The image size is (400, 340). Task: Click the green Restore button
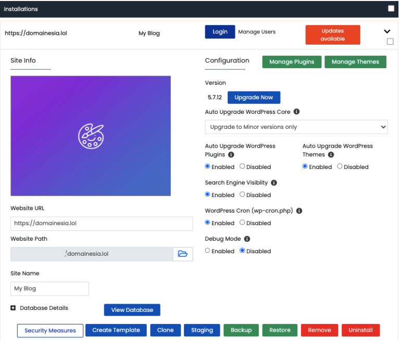coord(280,330)
